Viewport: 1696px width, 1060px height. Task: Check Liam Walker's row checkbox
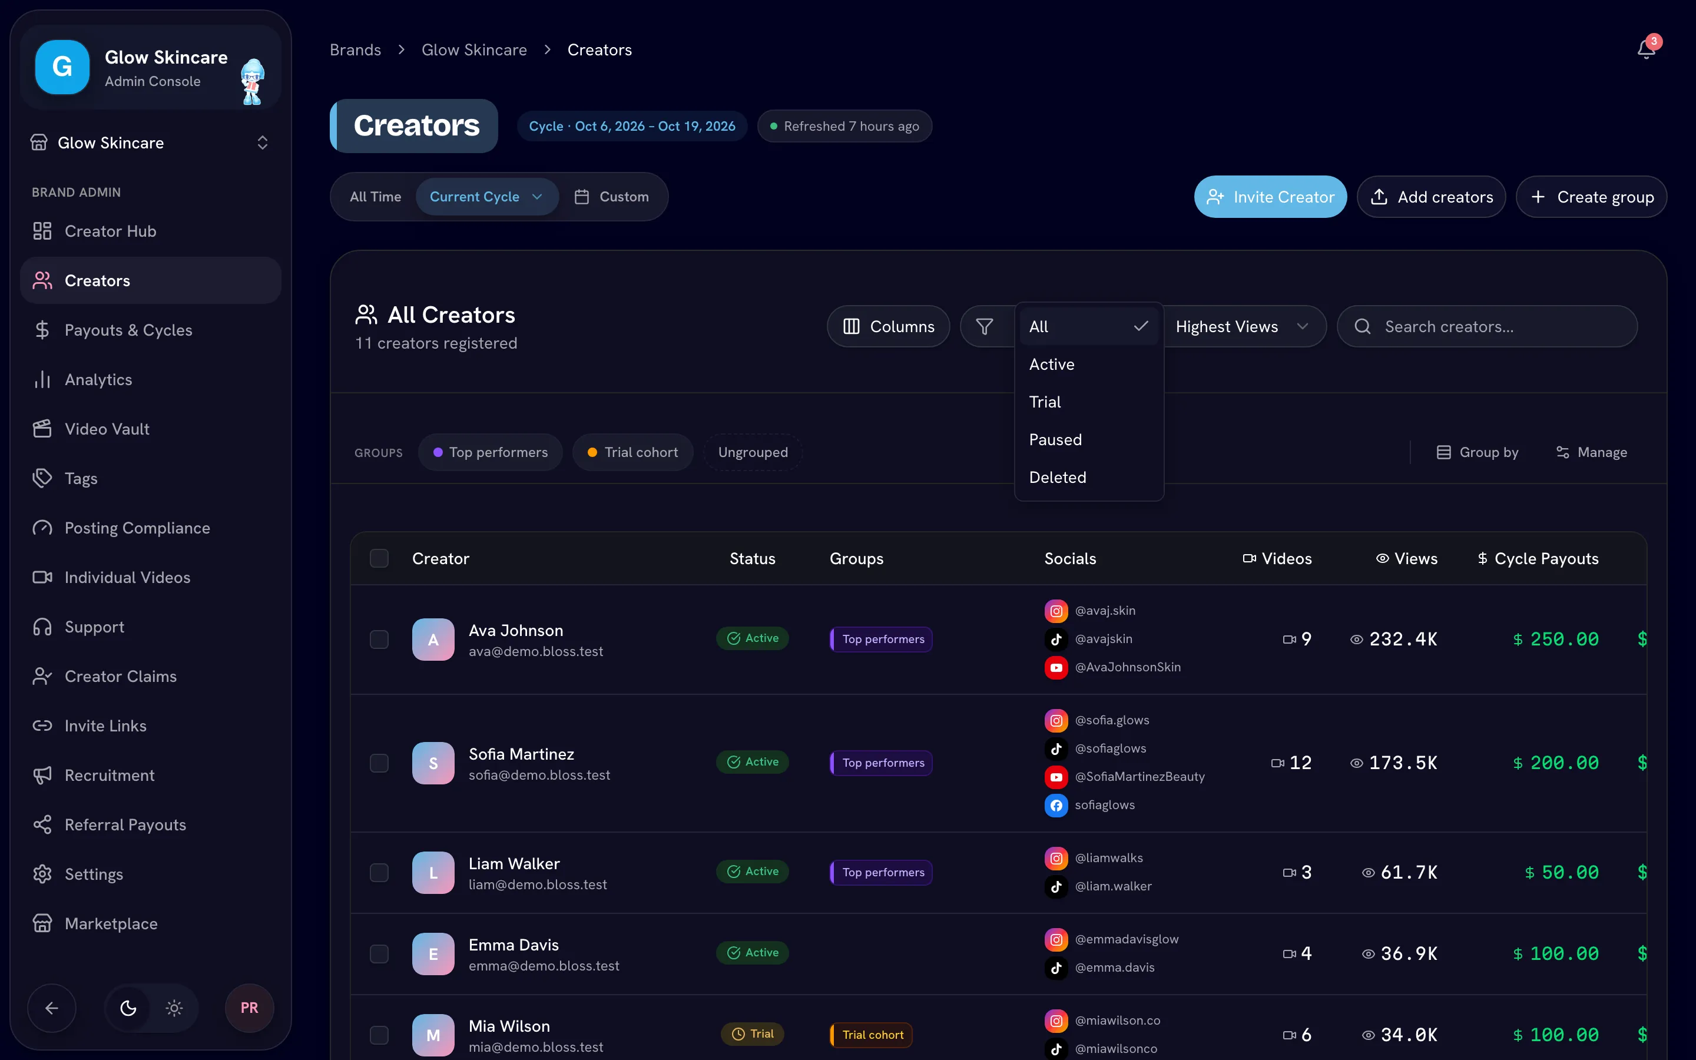point(379,872)
